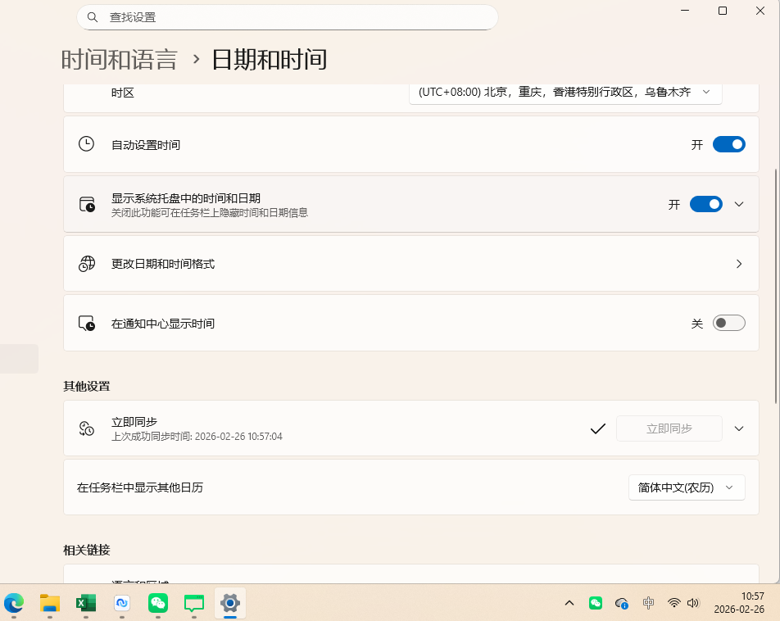
Task: Click the 查找设置 search box
Action: [287, 16]
